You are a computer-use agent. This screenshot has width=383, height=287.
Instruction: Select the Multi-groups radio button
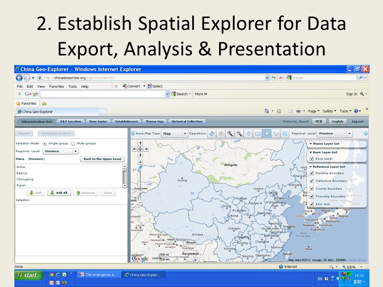click(x=73, y=143)
